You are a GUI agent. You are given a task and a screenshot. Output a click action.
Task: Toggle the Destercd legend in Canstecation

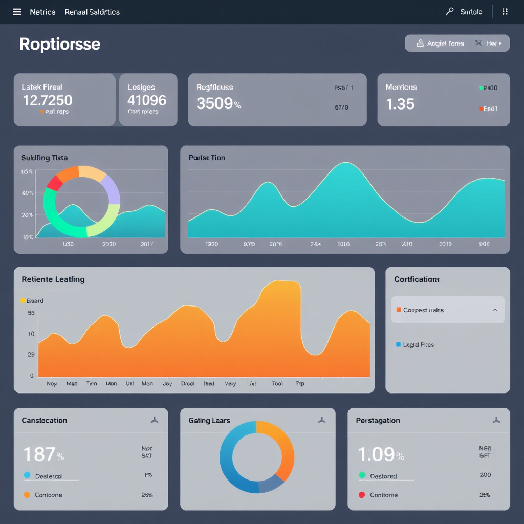pos(27,475)
